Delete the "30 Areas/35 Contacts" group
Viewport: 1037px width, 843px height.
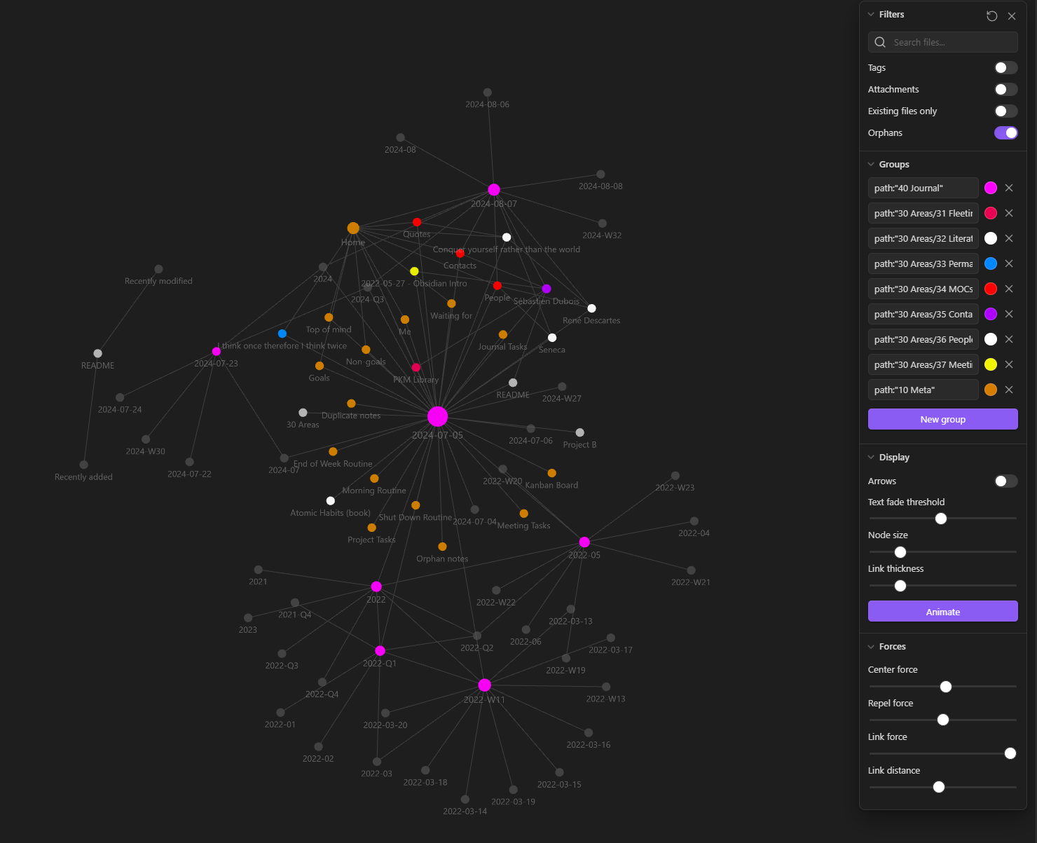coord(1009,314)
